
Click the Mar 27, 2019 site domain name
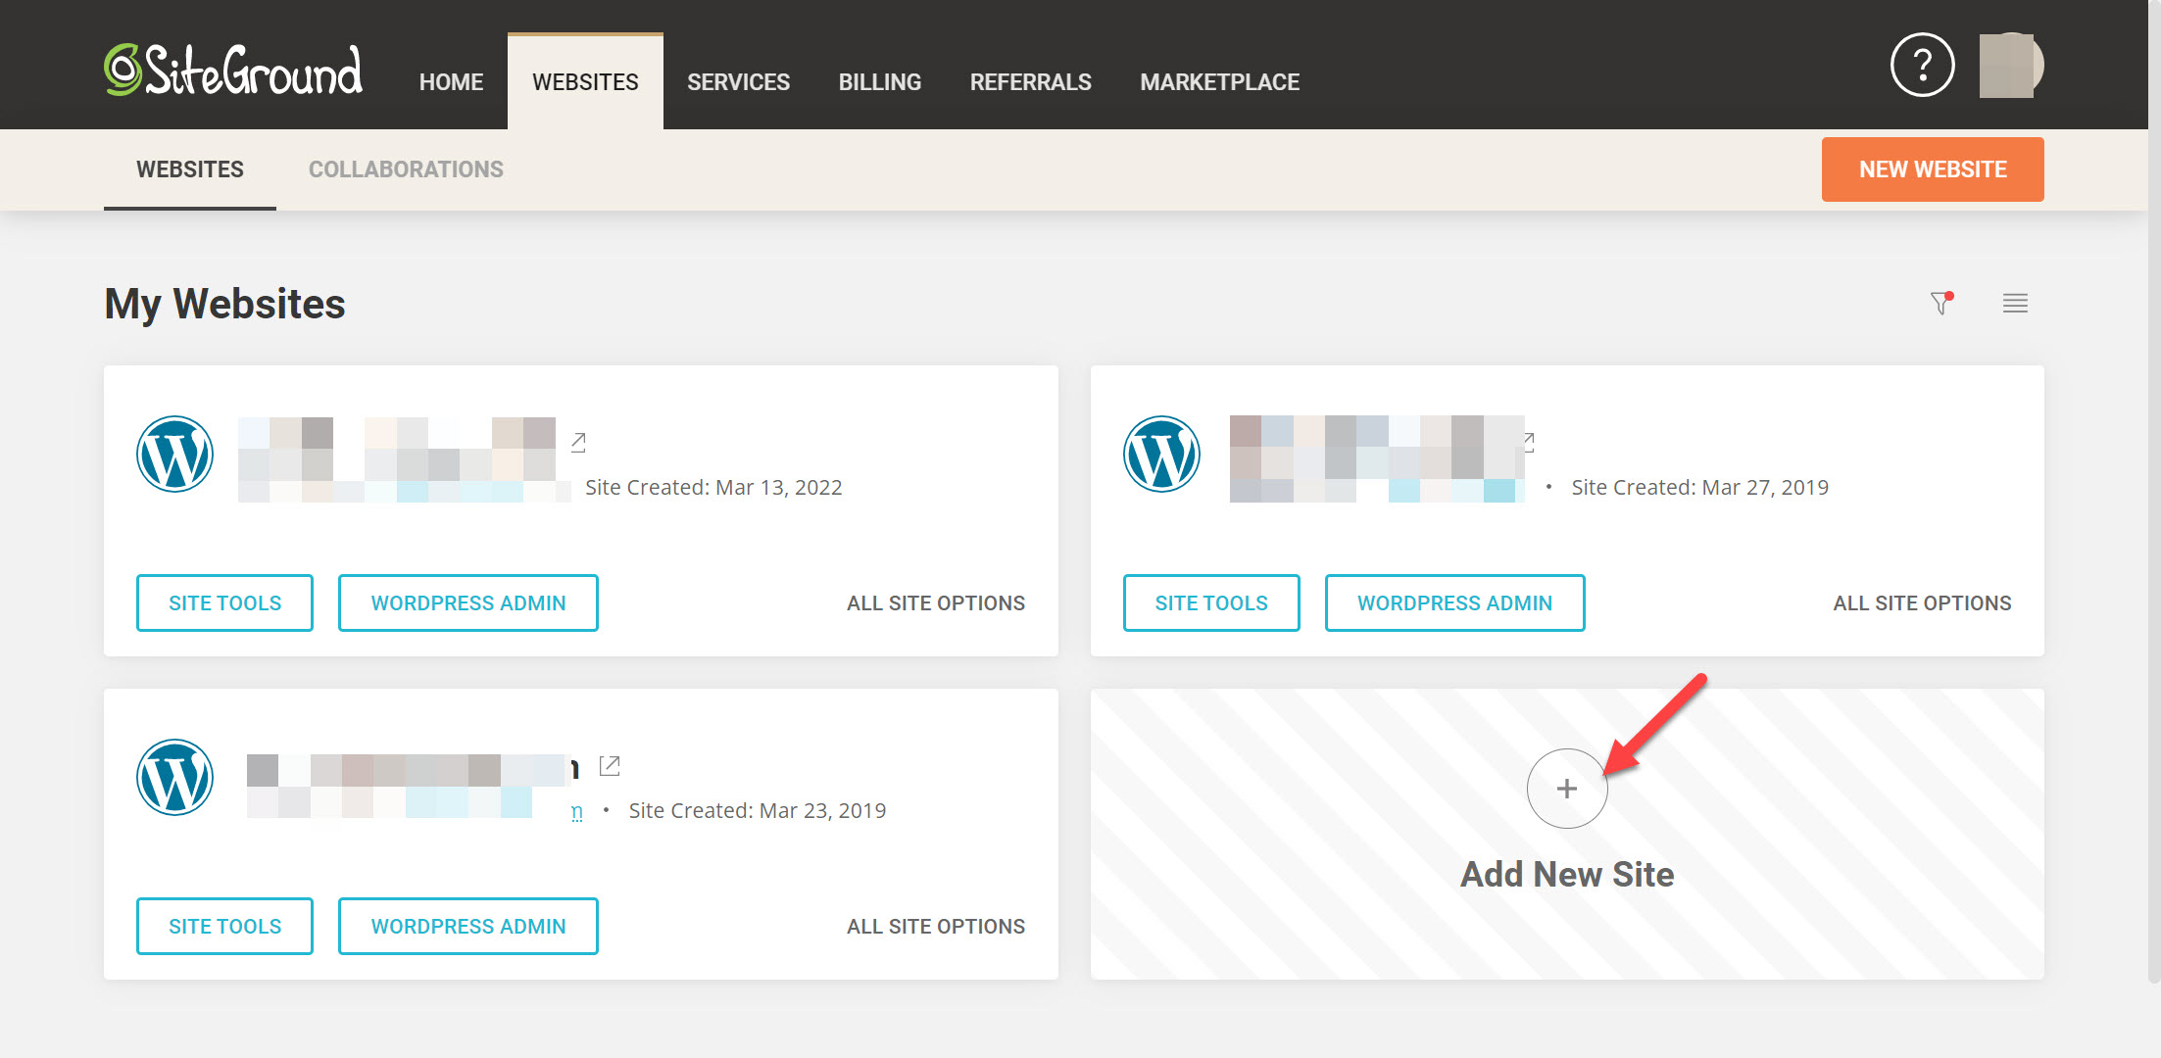click(x=1377, y=447)
